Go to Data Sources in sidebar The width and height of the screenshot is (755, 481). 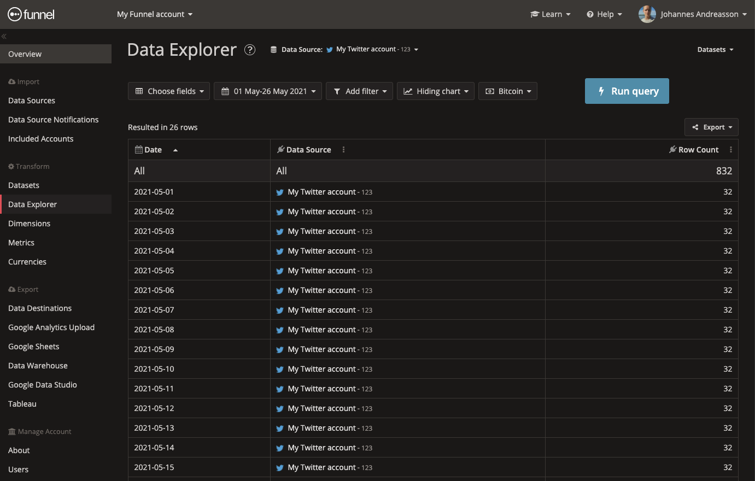[x=32, y=101]
